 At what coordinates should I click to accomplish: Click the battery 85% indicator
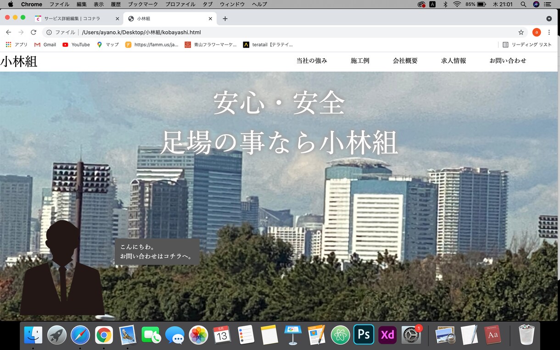[476, 4]
